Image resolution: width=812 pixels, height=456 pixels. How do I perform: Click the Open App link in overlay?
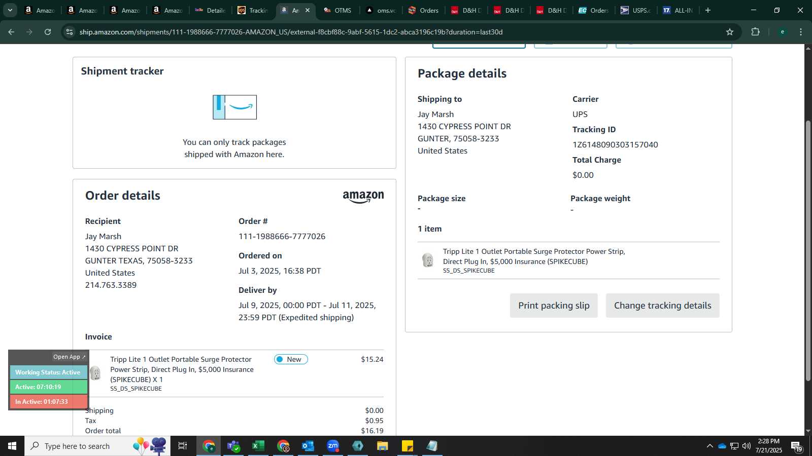pos(70,357)
